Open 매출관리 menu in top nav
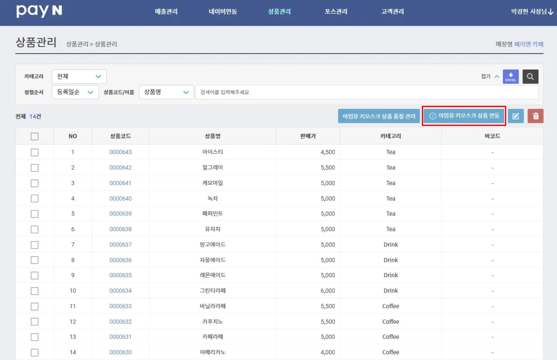 point(166,11)
